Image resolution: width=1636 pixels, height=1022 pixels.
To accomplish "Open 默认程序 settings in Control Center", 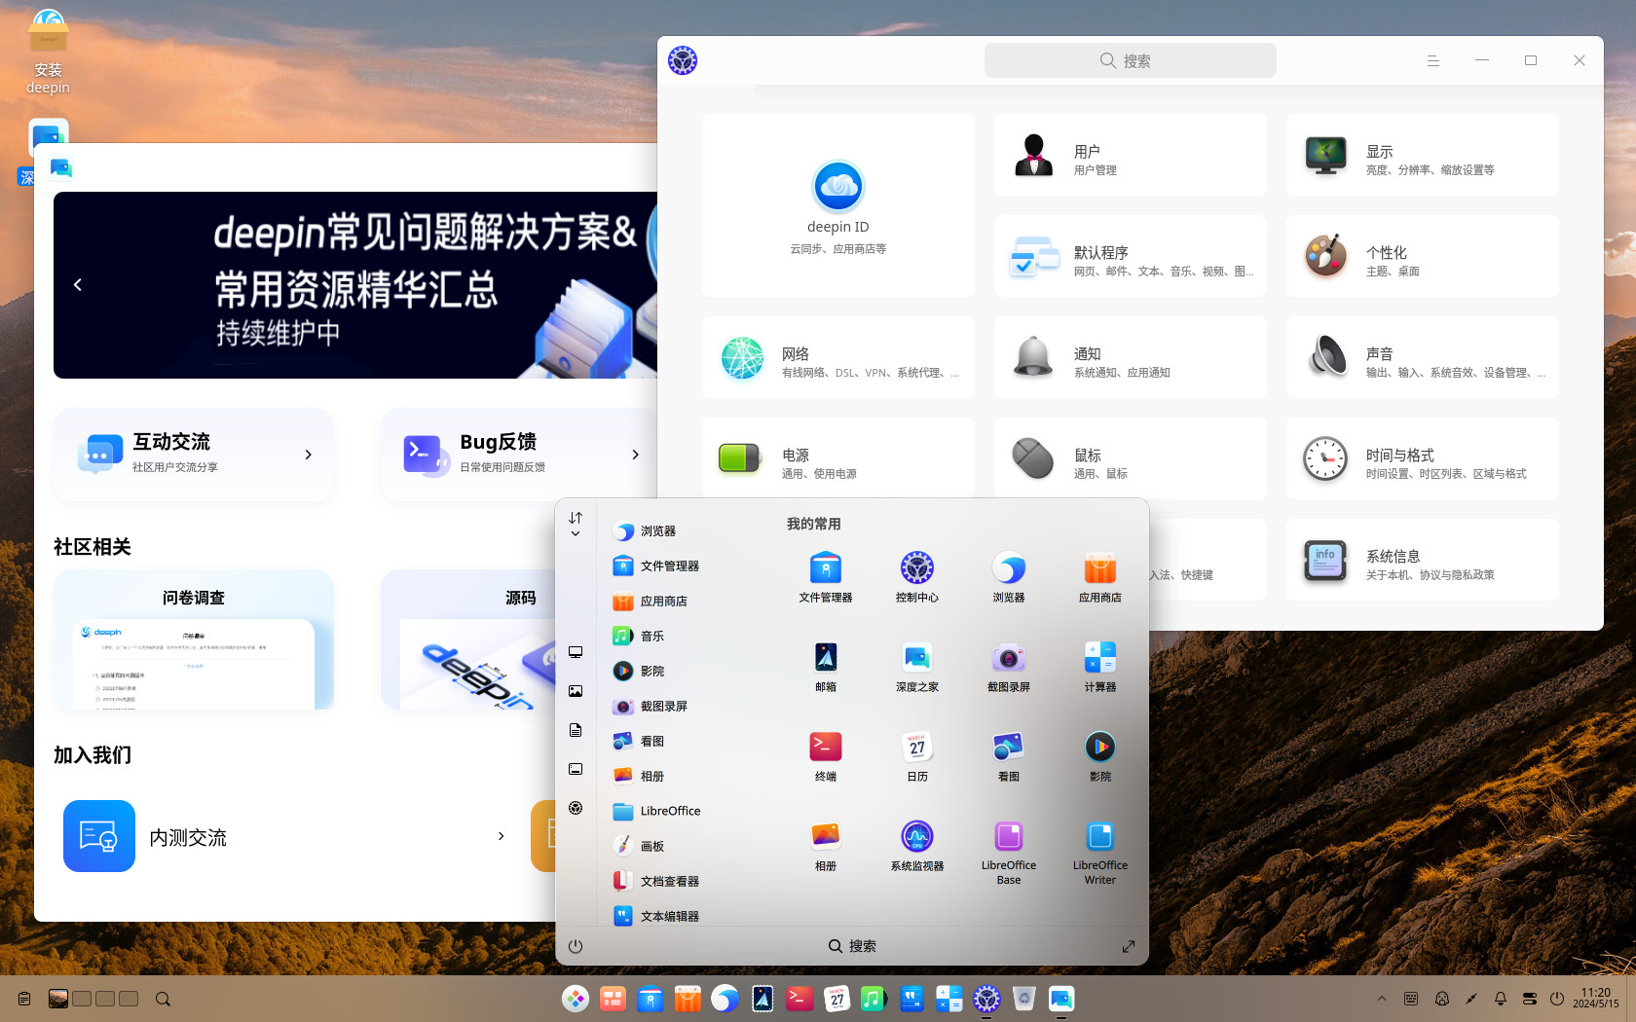I will pos(1130,256).
